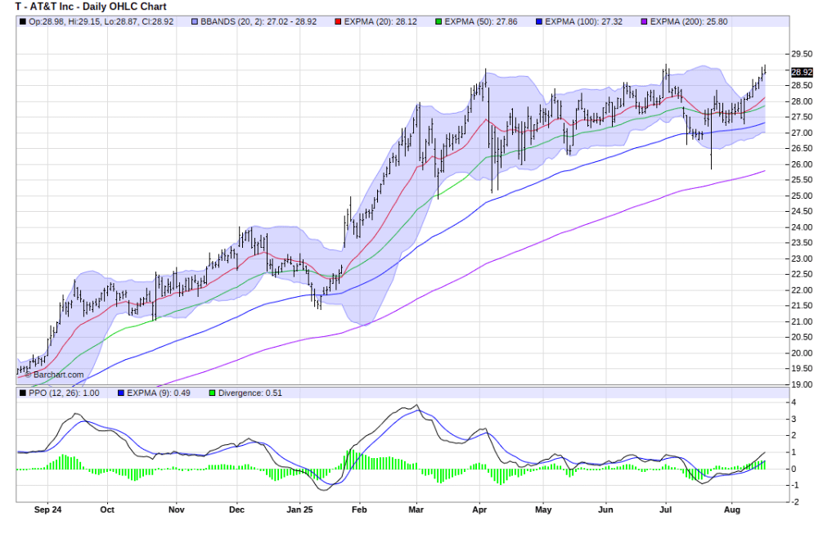Click the 29.50 price axis label
This screenshot has width=832, height=539.
(x=802, y=54)
